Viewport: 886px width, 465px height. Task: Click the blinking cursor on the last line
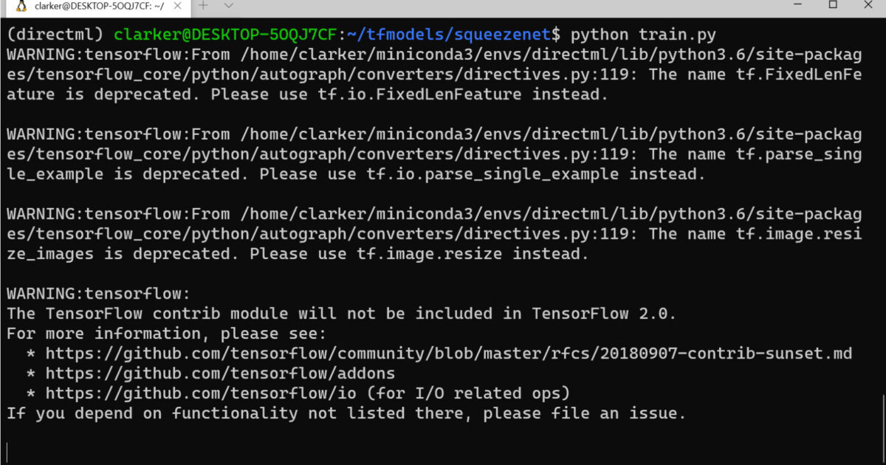pyautogui.click(x=8, y=451)
